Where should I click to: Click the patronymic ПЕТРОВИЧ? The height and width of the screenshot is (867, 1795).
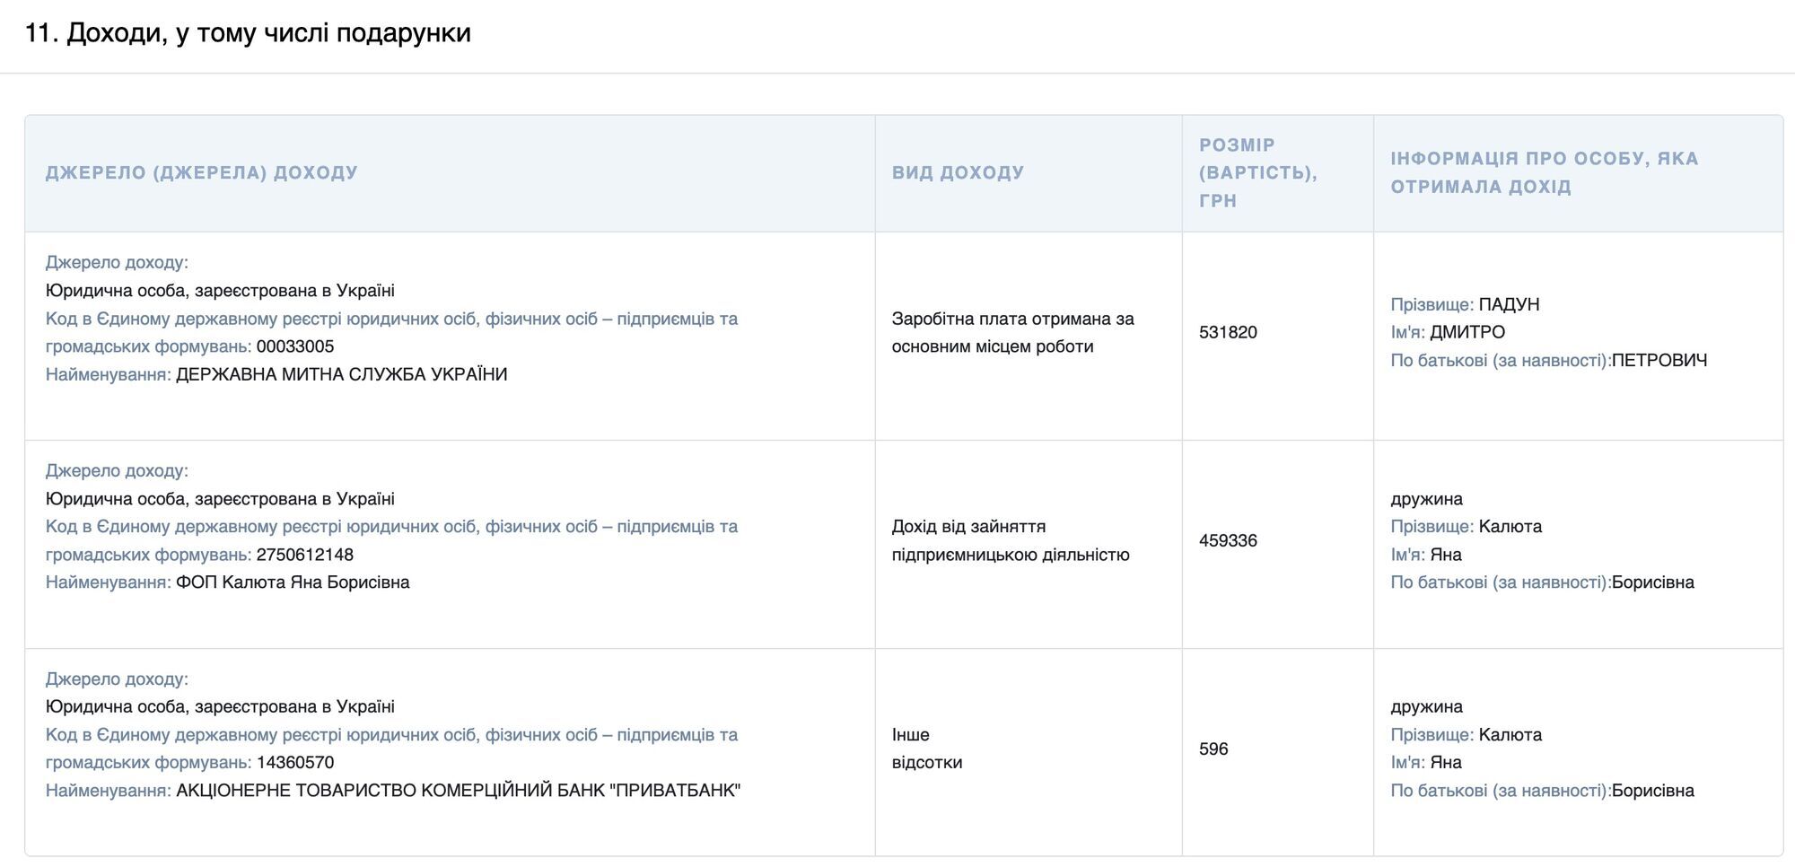point(1659,360)
